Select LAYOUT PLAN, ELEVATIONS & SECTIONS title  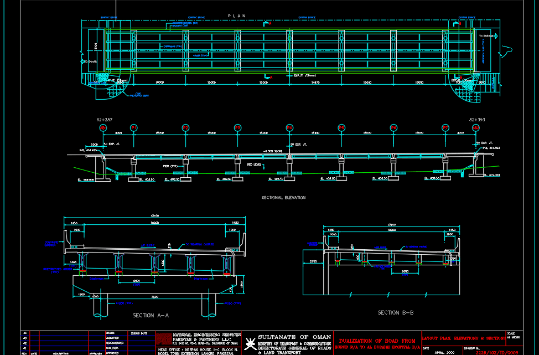pos(464,338)
